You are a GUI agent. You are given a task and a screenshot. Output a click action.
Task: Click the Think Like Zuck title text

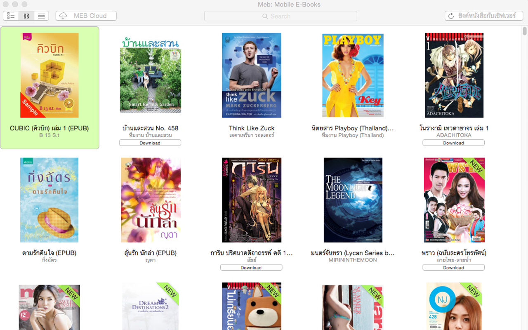point(251,128)
